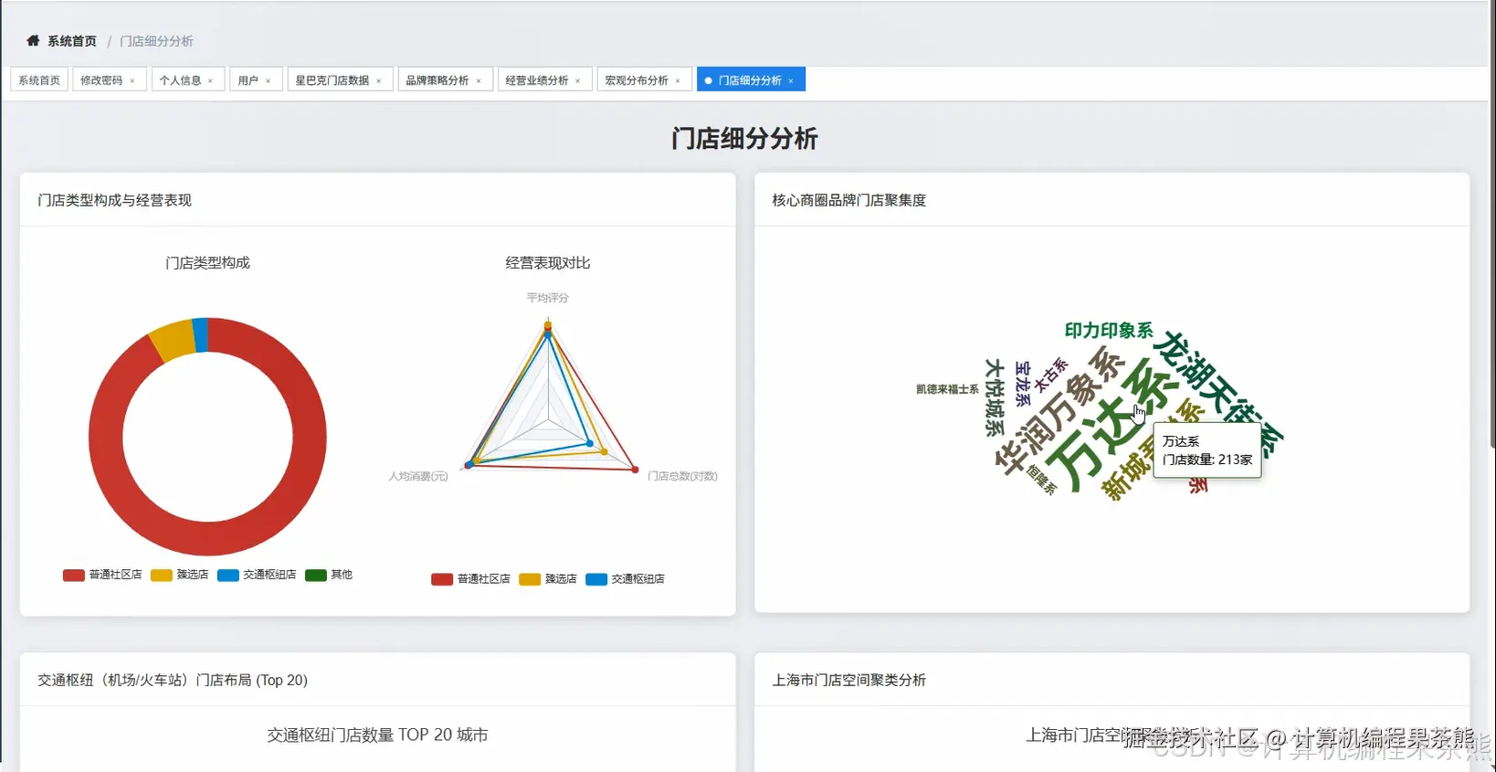Switch to the 个人信息 tab

(180, 80)
